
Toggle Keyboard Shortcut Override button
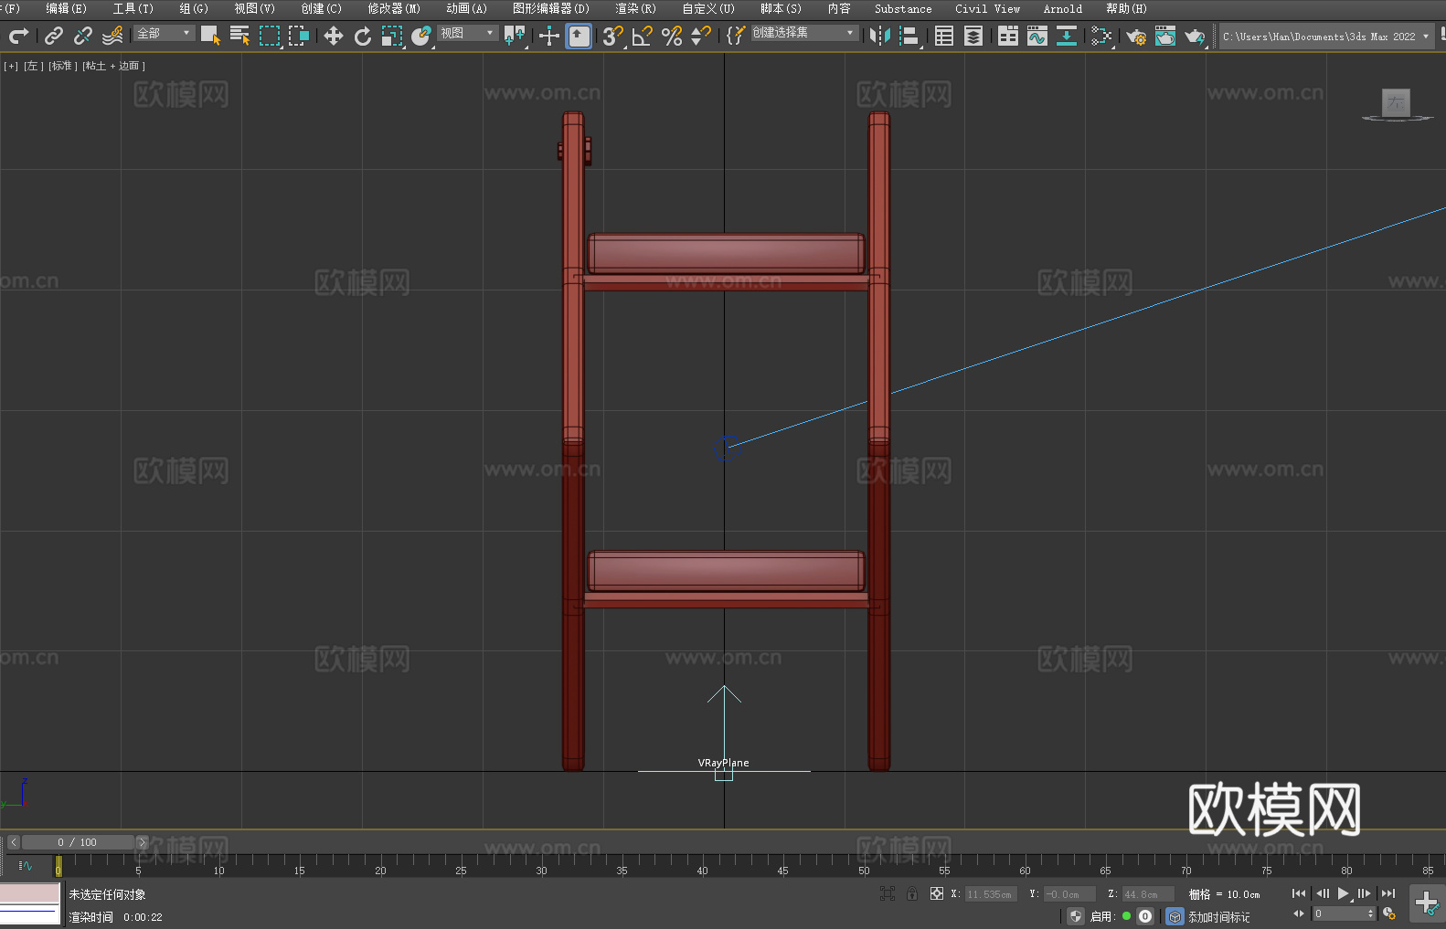[579, 36]
